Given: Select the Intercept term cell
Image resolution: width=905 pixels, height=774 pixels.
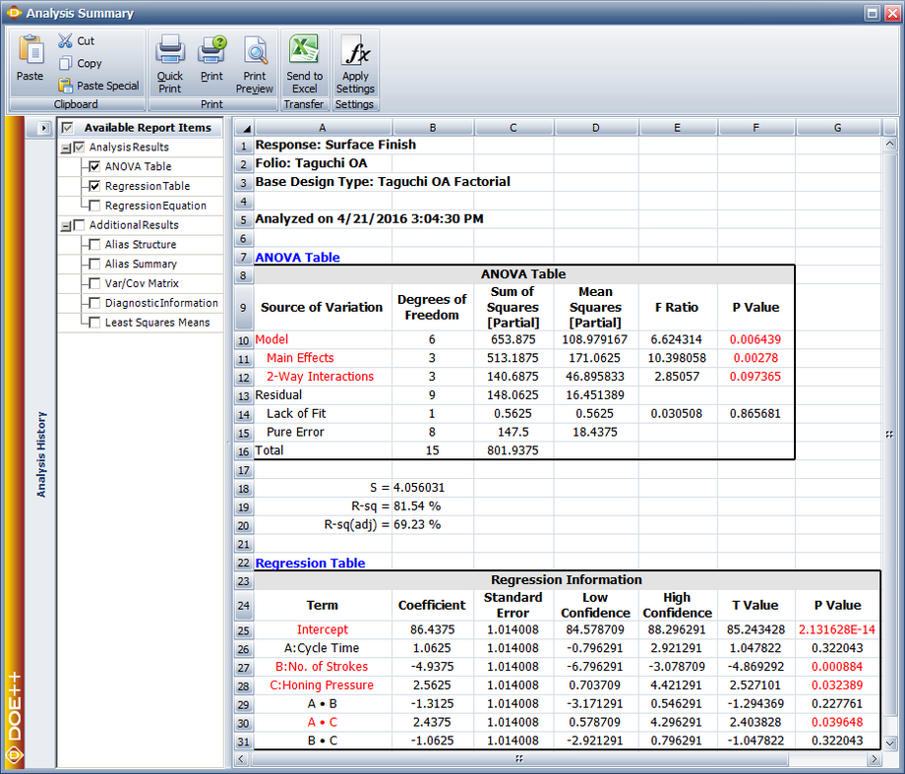Looking at the screenshot, I should [x=324, y=630].
